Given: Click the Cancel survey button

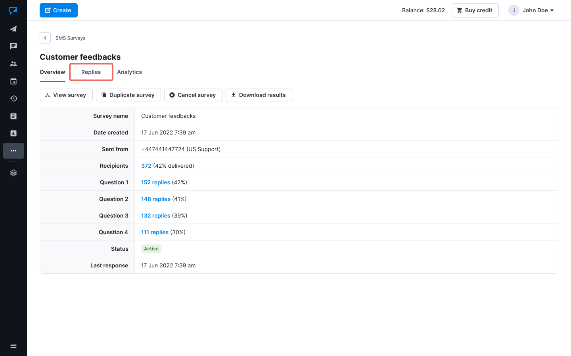Looking at the screenshot, I should (193, 95).
